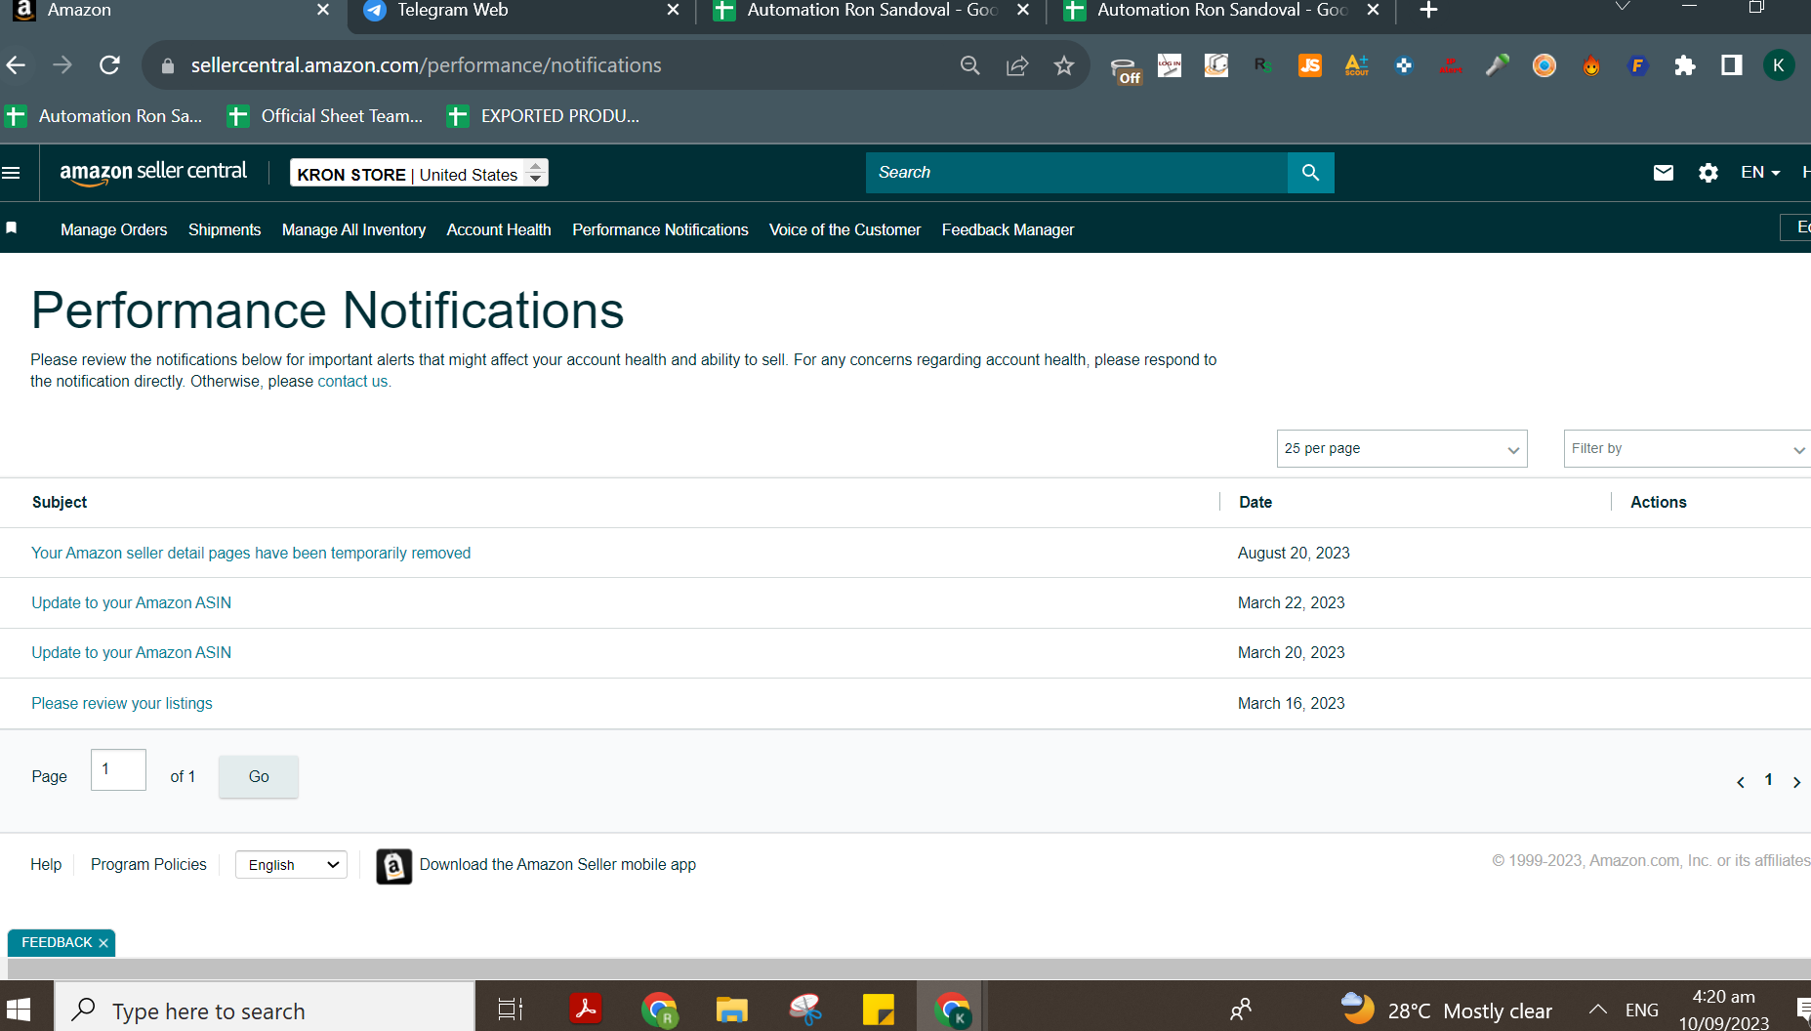The width and height of the screenshot is (1811, 1031).
Task: Bookmark this page with the star
Action: [x=1064, y=65]
